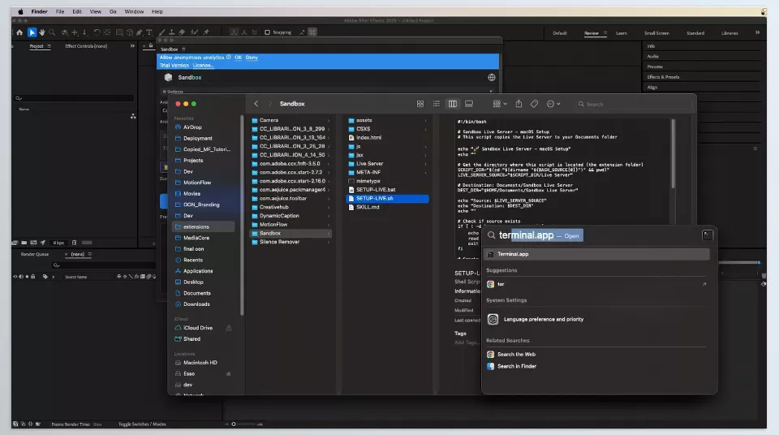Open the Edit menu
This screenshot has height=435, width=779.
point(77,11)
